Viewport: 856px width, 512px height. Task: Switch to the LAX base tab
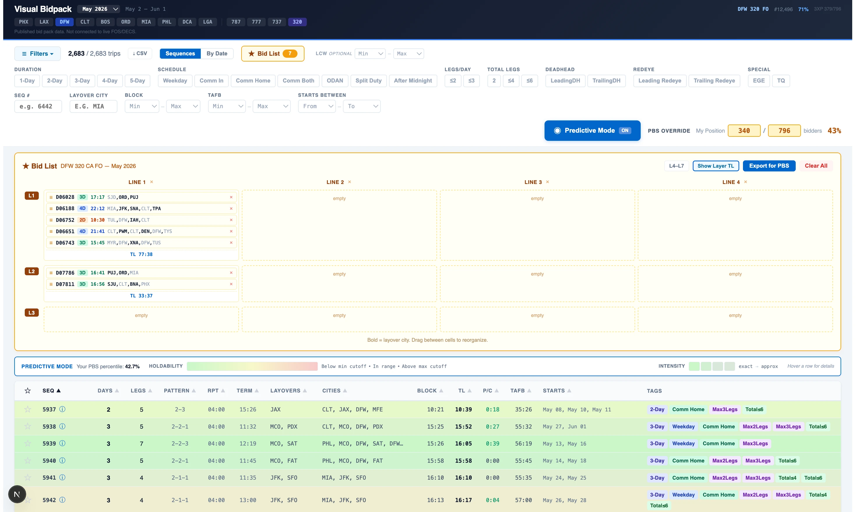[x=44, y=22]
